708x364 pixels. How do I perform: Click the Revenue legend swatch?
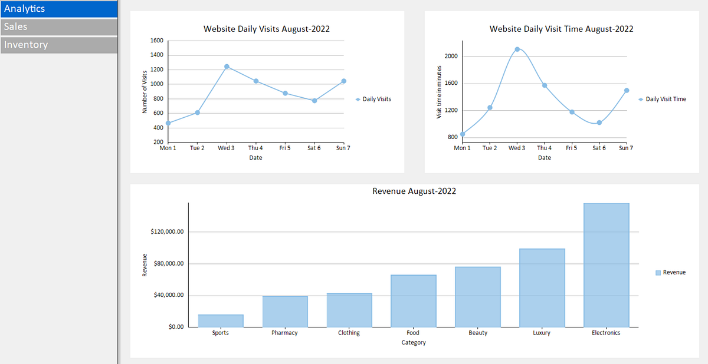tap(657, 272)
